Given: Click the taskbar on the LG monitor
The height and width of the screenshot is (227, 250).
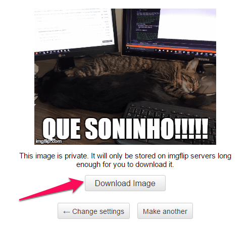Looking at the screenshot, I should (74, 49).
